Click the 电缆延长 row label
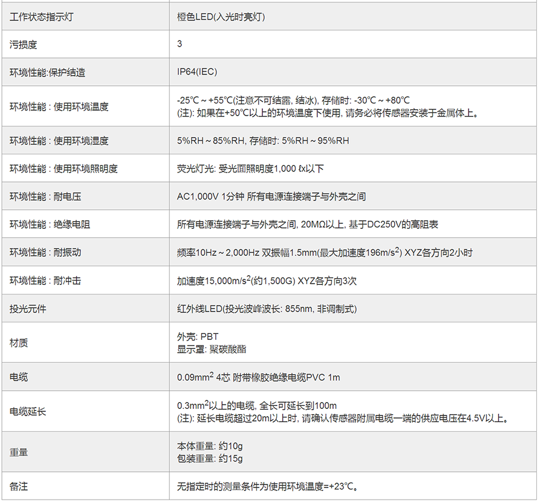 coord(28,411)
